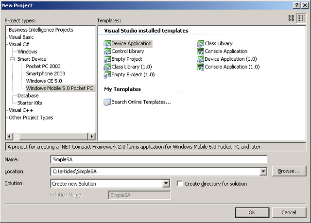Click the Cancel button

[289, 212]
